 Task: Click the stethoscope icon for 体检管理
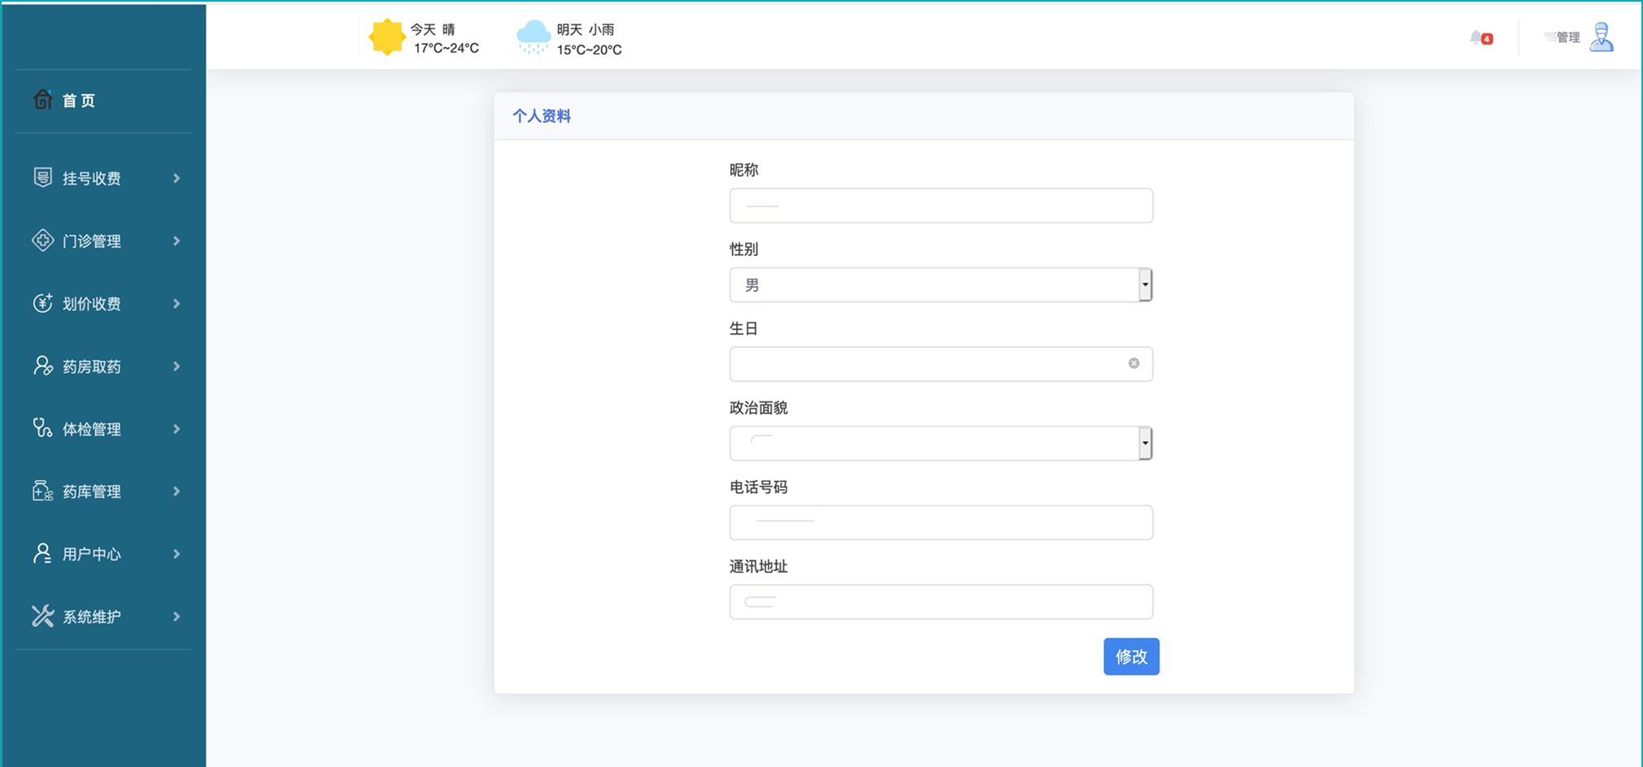[42, 428]
